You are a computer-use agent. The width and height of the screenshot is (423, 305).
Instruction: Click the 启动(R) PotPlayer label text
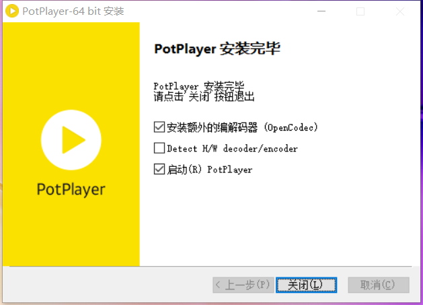click(x=209, y=170)
